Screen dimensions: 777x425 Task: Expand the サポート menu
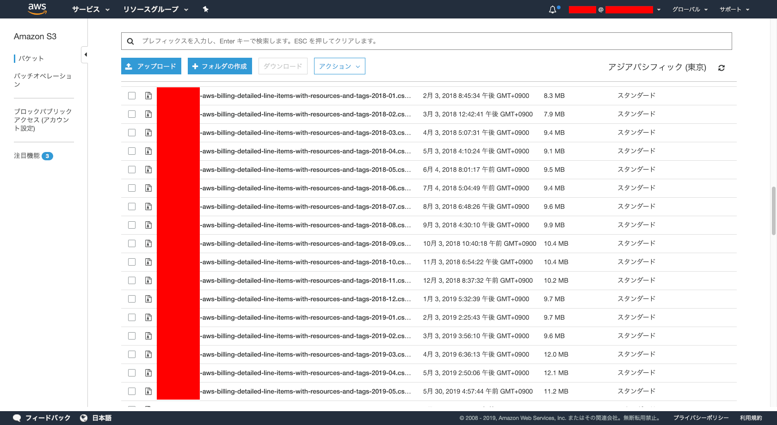(x=734, y=9)
